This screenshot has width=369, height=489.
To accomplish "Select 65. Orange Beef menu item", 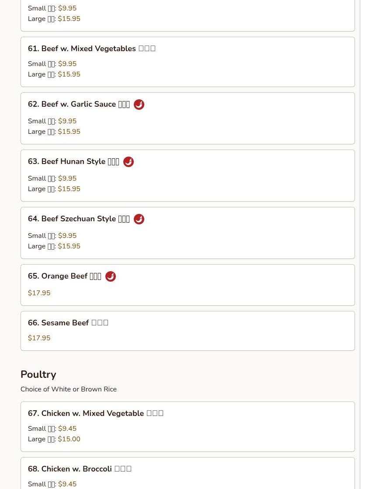I will pos(65,276).
